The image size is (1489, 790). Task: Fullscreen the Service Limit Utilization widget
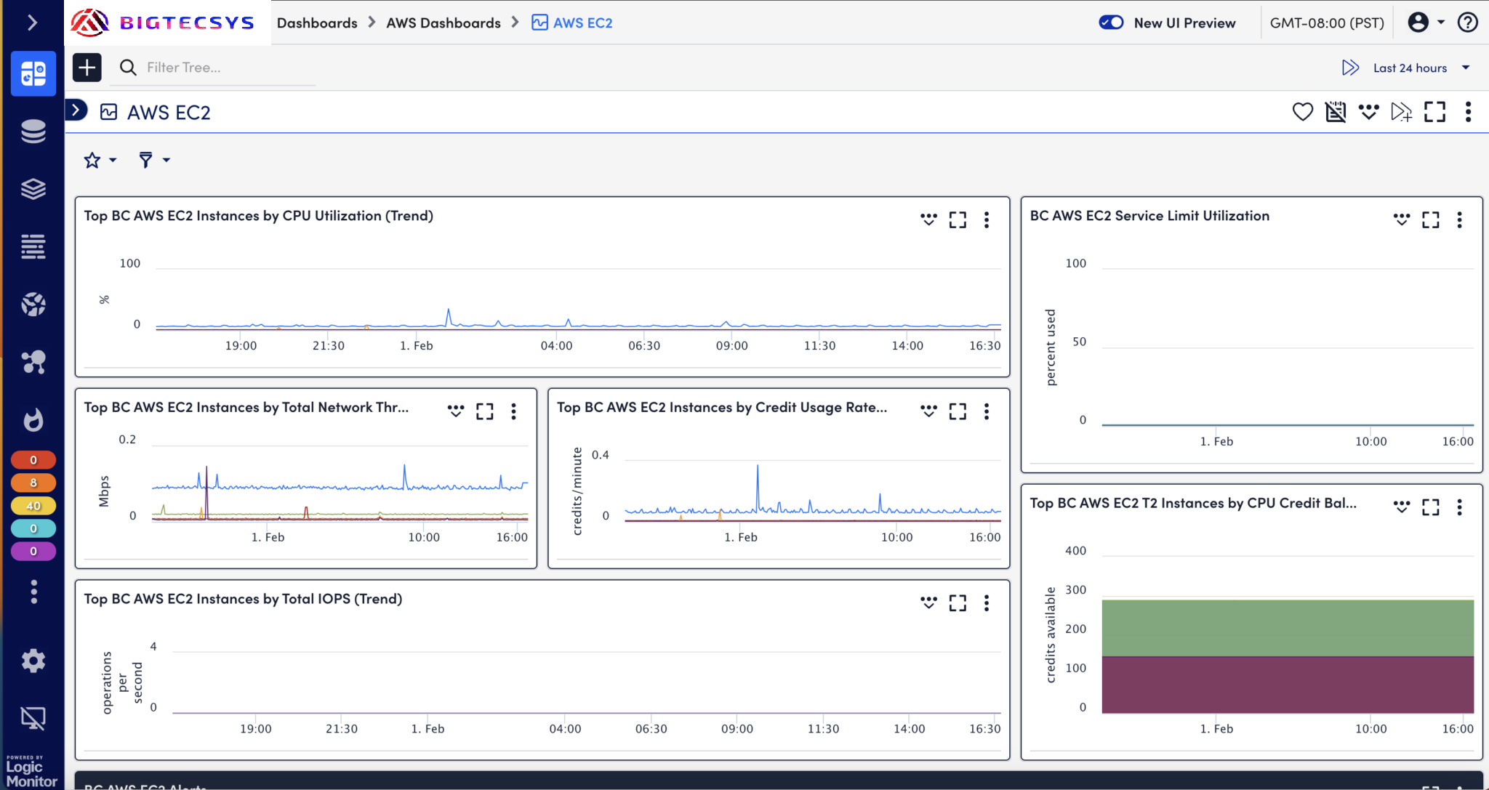pyautogui.click(x=1430, y=219)
